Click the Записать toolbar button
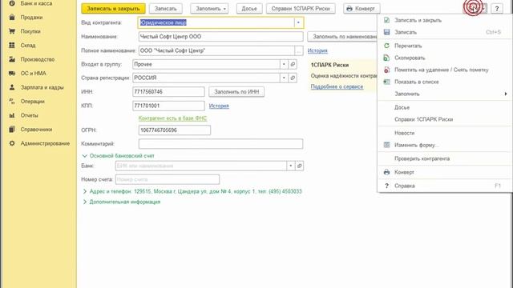 (x=166, y=9)
